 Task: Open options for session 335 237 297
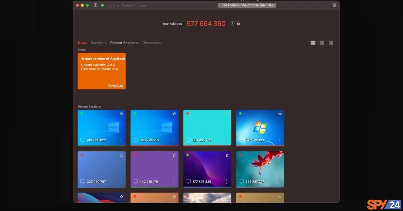(279, 182)
